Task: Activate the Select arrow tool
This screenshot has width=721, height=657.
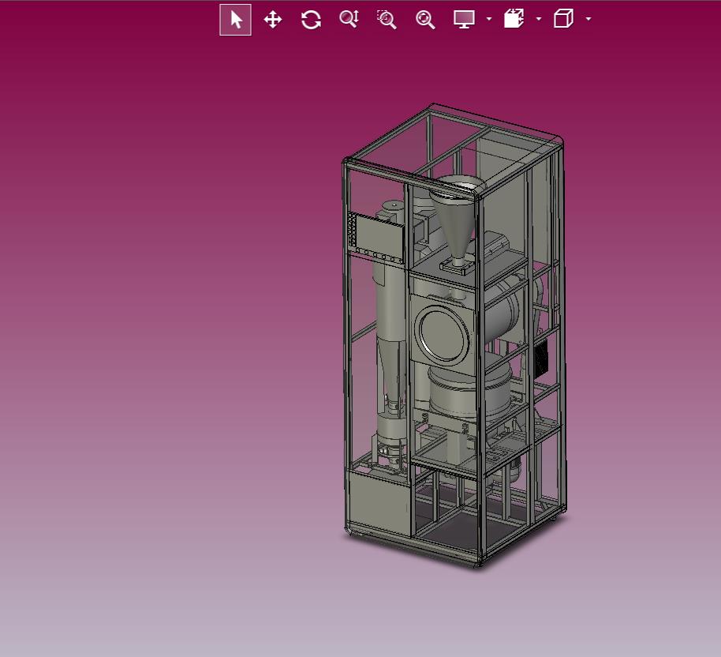Action: pos(235,20)
